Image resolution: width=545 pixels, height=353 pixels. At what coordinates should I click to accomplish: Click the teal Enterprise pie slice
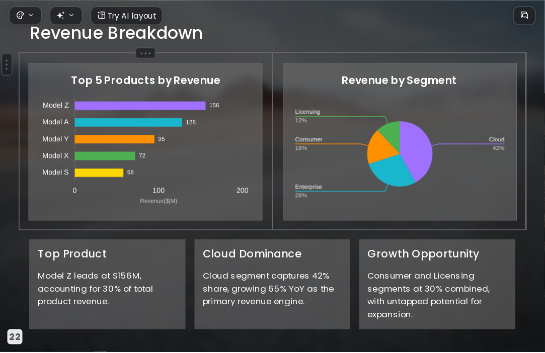coord(393,170)
